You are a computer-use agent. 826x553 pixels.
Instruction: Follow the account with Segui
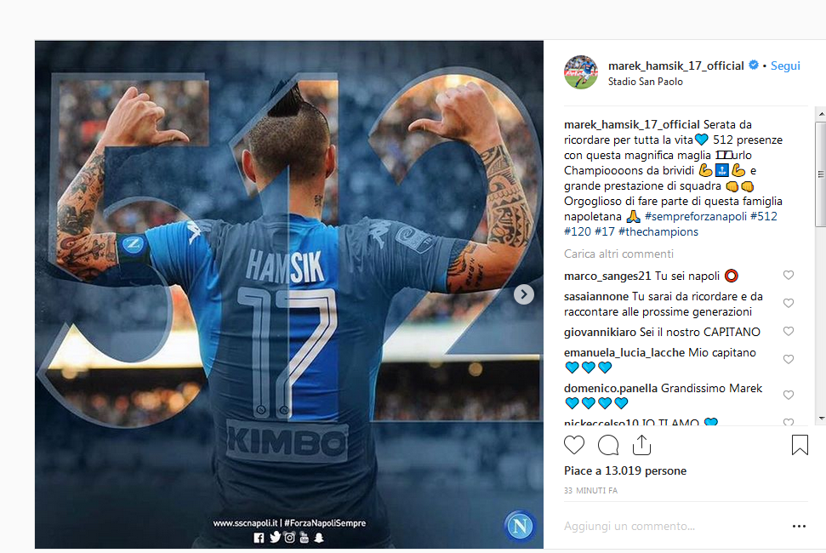(785, 66)
